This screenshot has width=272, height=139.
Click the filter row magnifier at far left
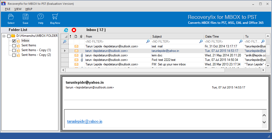[x=64, y=42]
